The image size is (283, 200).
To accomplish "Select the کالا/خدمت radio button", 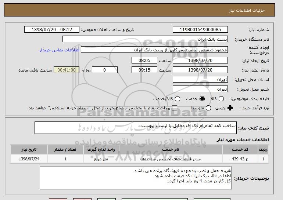I will (x=178, y=99).
